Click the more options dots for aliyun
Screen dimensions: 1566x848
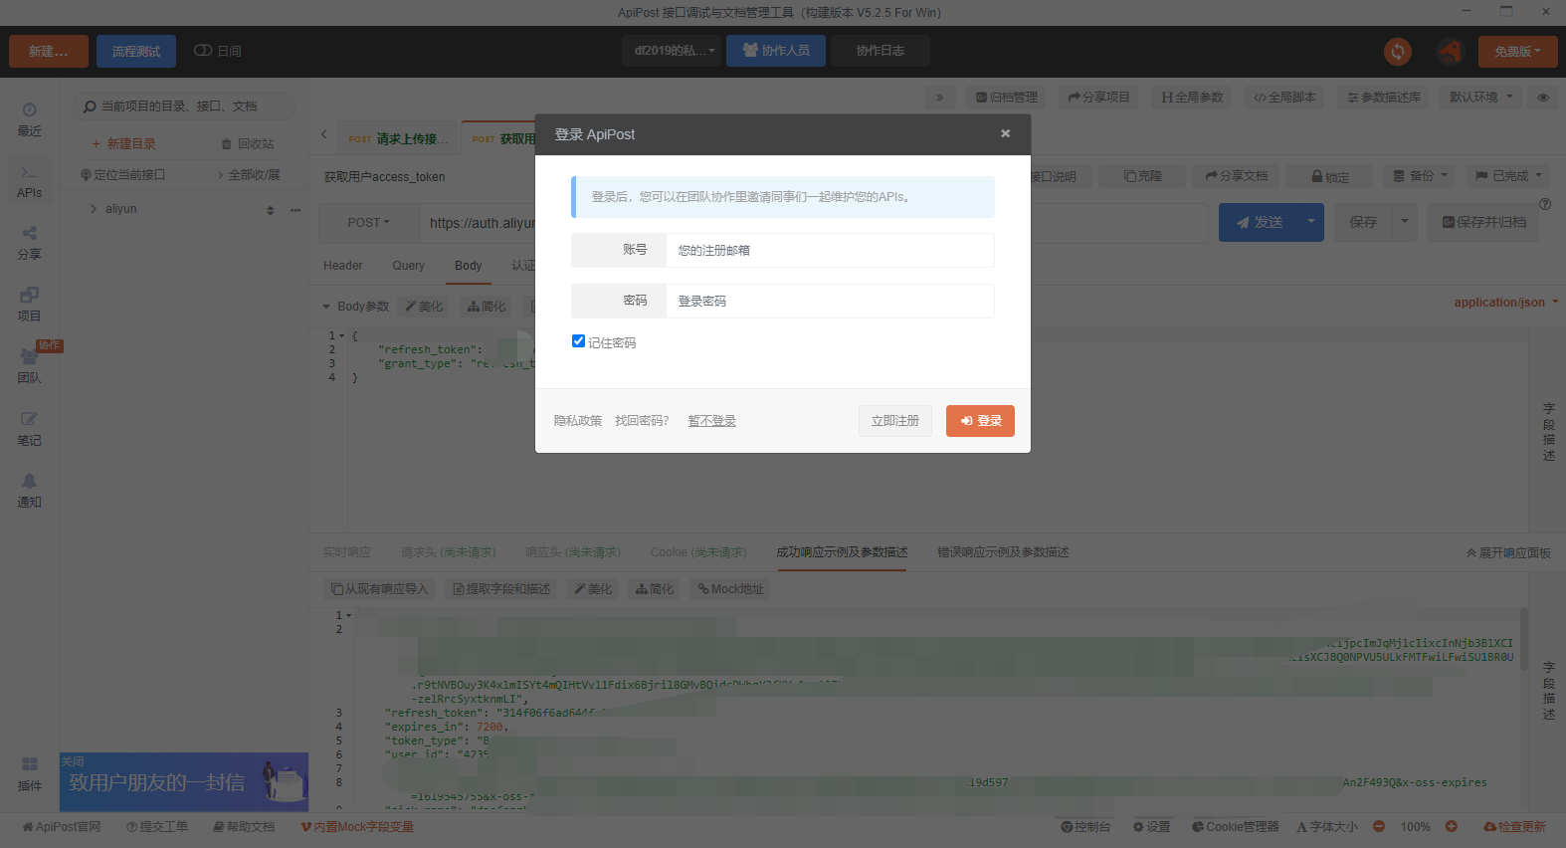pyautogui.click(x=295, y=210)
